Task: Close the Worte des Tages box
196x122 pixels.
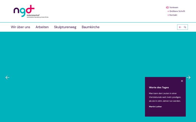Action: click(x=182, y=81)
